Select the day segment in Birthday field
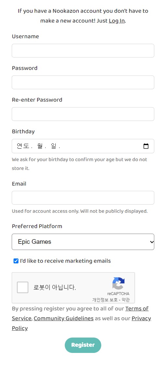 point(54,146)
